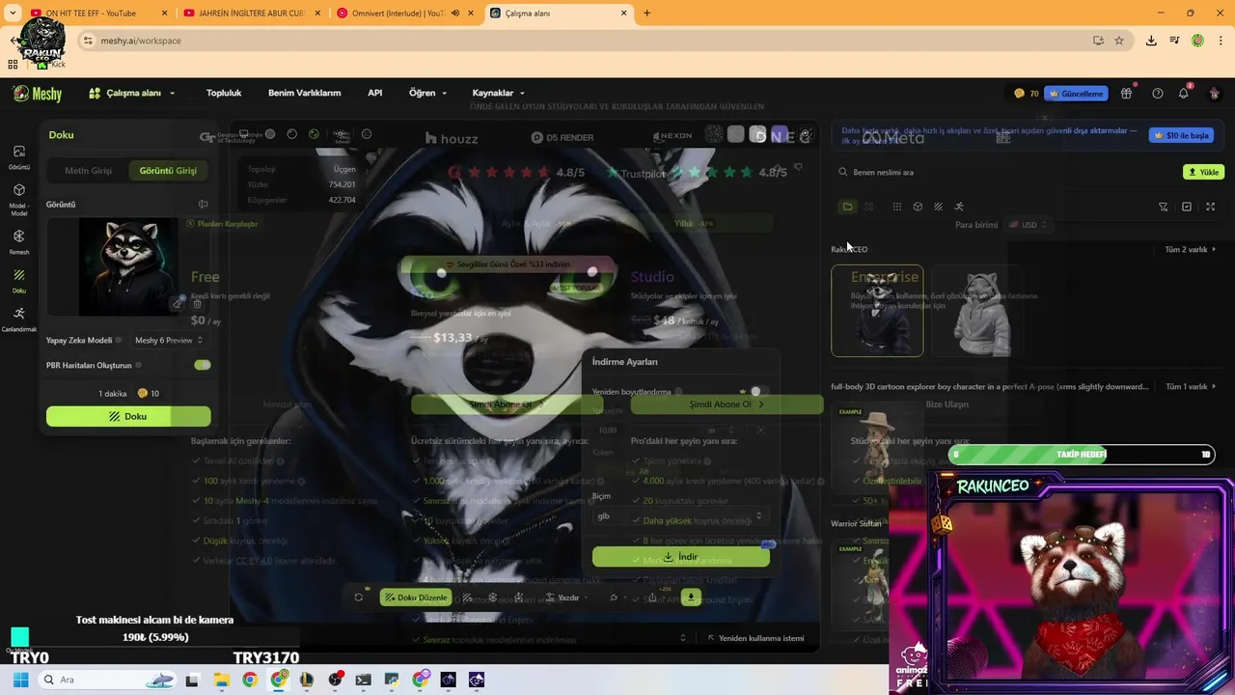1235x695 pixels.
Task: Click Yeniden kullanma istemi link
Action: (755, 638)
